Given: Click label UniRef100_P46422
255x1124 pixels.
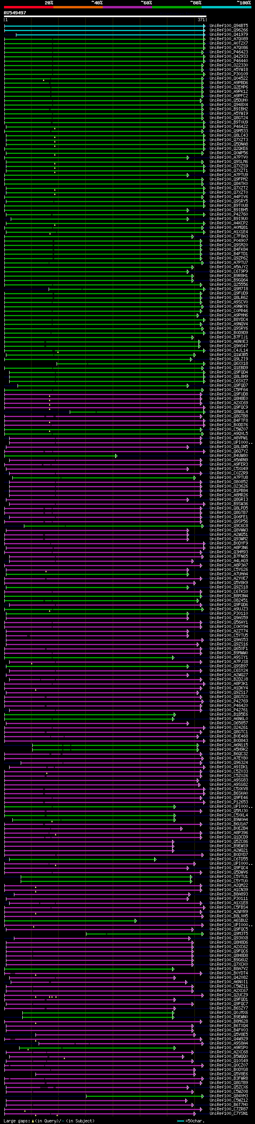Looking at the screenshot, I should click(229, 127).
